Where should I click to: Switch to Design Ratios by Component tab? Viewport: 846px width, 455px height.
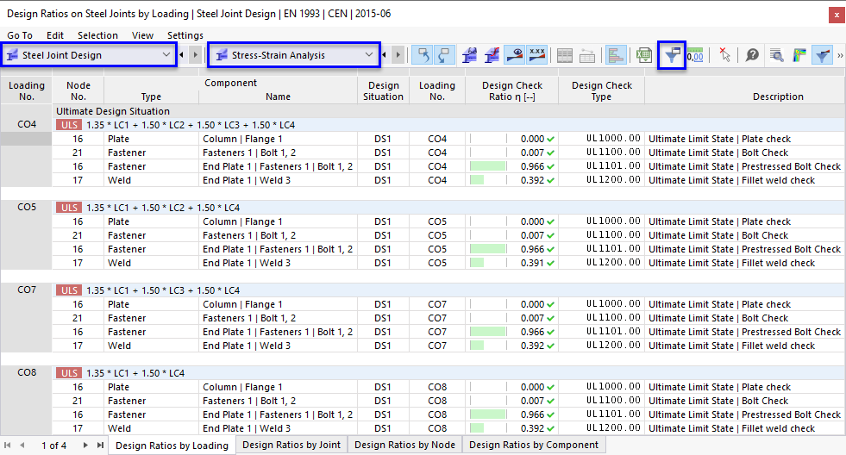(534, 445)
